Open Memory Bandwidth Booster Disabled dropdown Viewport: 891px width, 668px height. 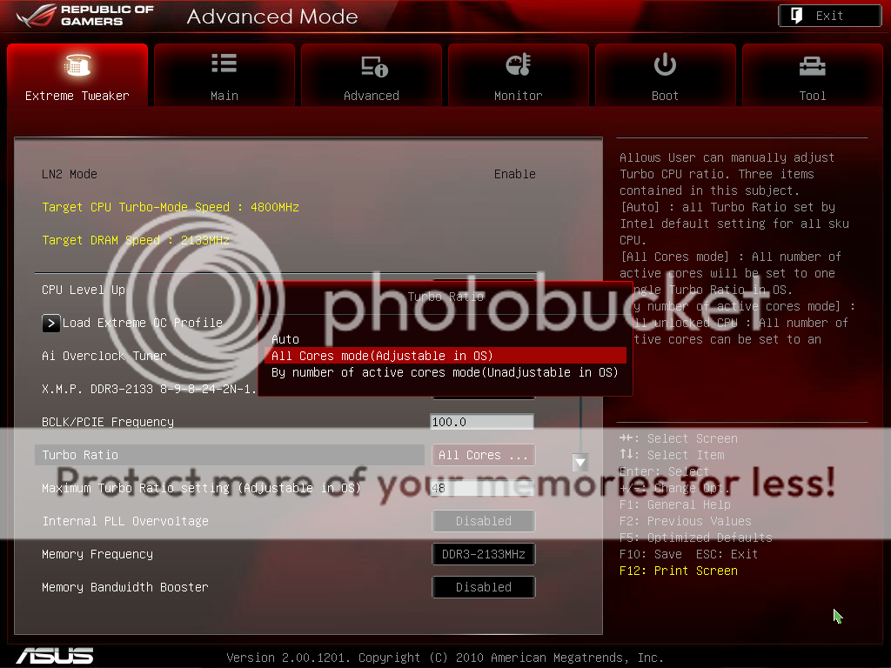[x=484, y=587]
